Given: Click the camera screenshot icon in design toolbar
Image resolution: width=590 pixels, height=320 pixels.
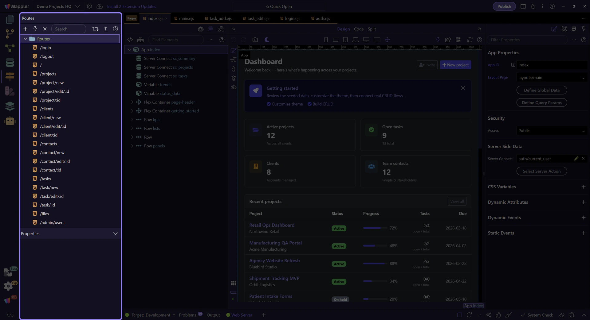Looking at the screenshot, I should point(255,40).
